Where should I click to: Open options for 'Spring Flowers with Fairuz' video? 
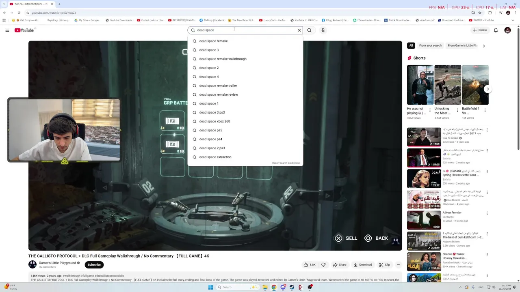(487, 172)
